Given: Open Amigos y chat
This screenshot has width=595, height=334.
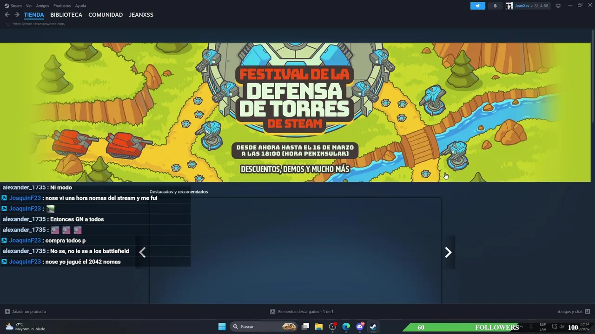Looking at the screenshot, I should click(x=570, y=312).
